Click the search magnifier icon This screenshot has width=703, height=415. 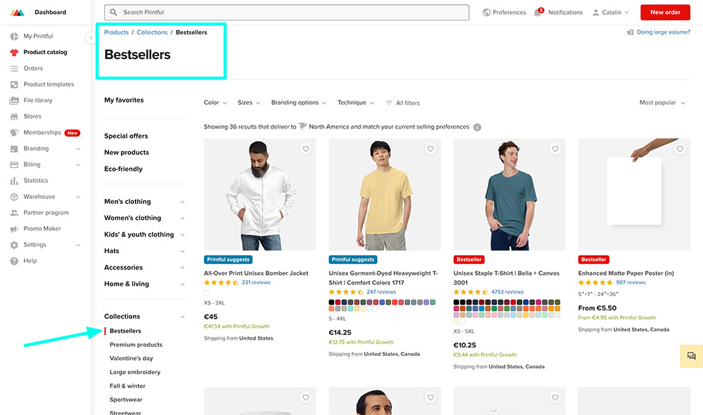[x=113, y=12]
